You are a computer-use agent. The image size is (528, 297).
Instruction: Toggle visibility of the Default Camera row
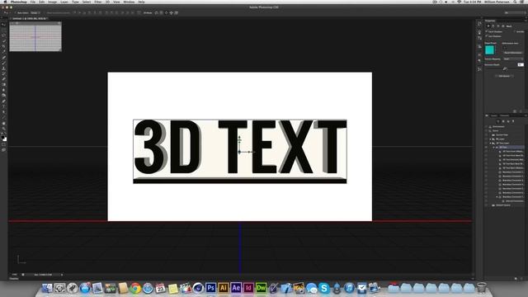[486, 205]
